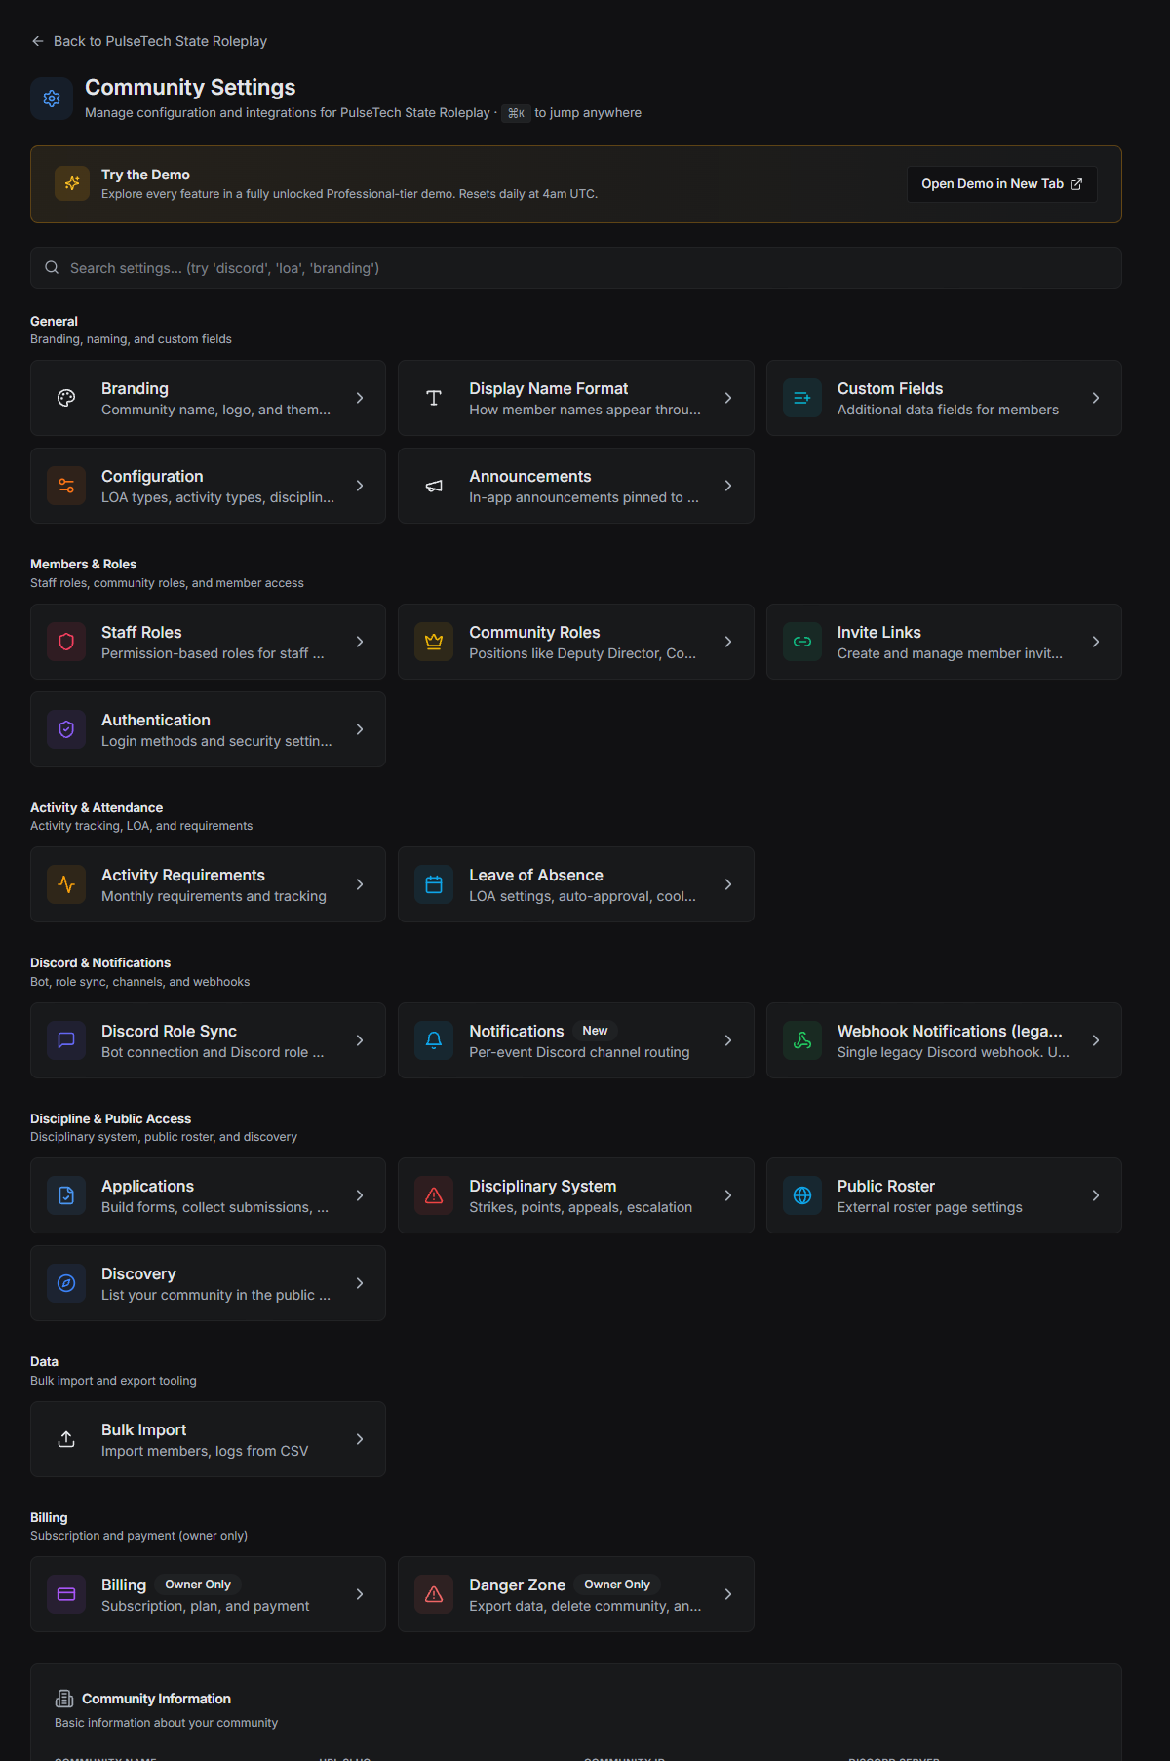Expand Disciplinary System with its chevron
Screen dimensions: 1170x1761
[728, 1195]
